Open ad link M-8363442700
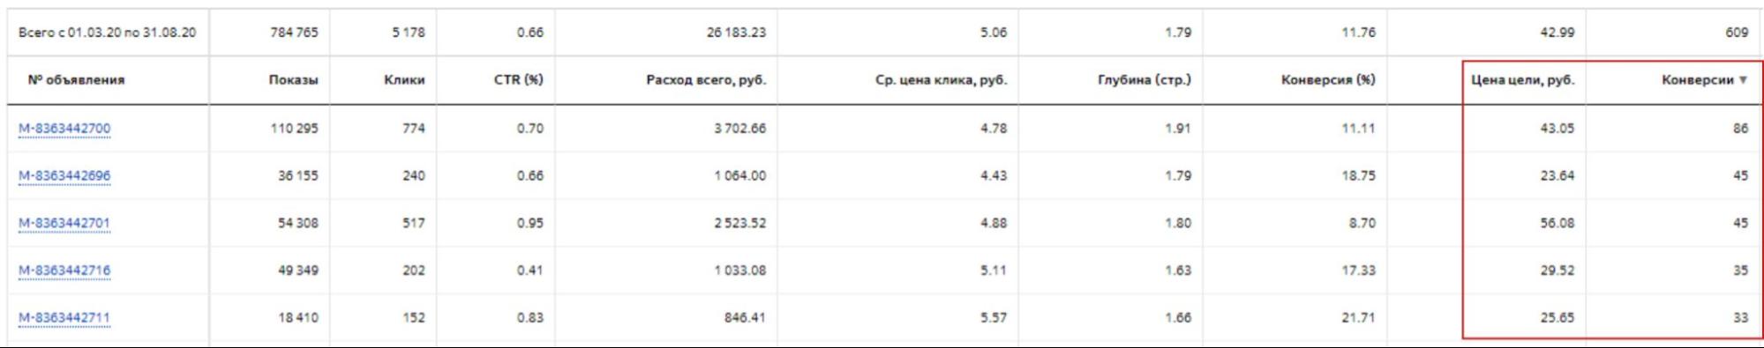The height and width of the screenshot is (348, 1764). [64, 129]
